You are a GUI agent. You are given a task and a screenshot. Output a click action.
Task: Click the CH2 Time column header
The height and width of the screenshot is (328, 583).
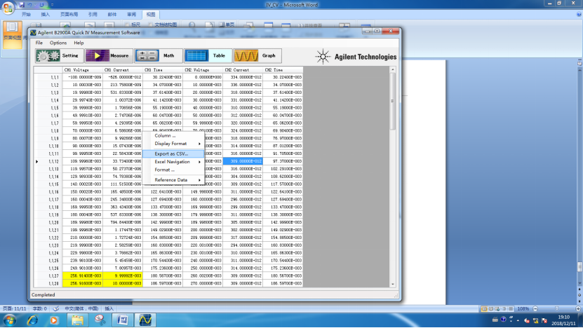pyautogui.click(x=283, y=70)
